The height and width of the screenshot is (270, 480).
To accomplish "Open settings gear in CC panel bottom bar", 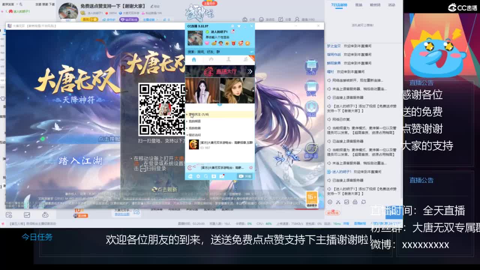I will coord(198,176).
